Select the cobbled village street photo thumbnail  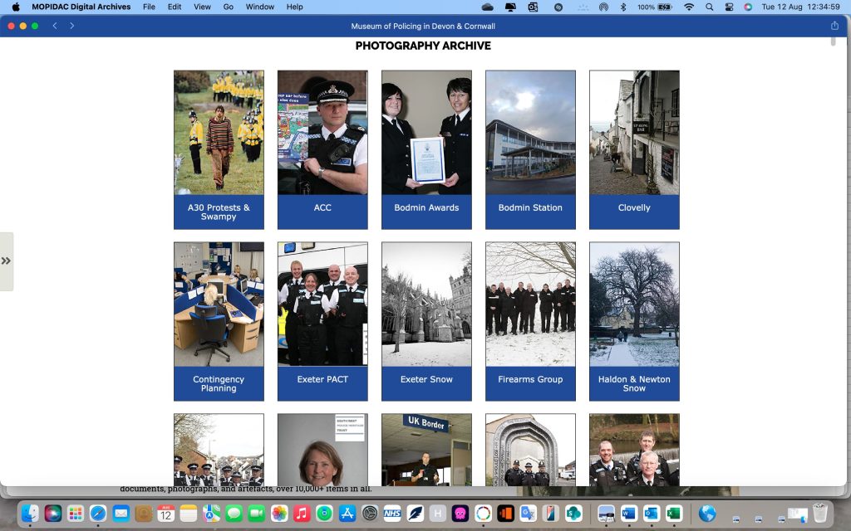634,133
